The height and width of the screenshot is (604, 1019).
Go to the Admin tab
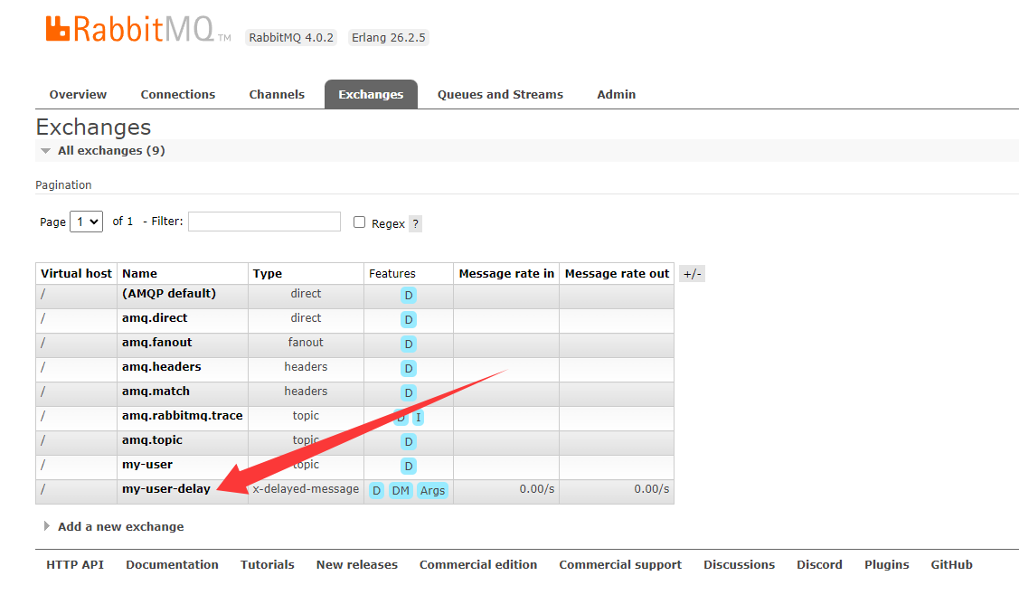[616, 95]
